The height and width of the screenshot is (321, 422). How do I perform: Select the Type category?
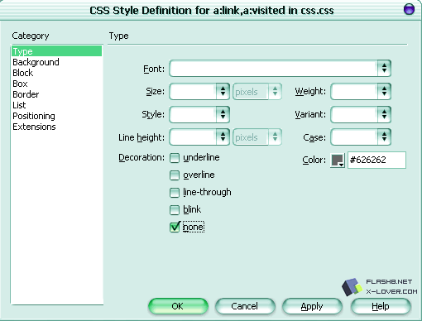[56, 51]
